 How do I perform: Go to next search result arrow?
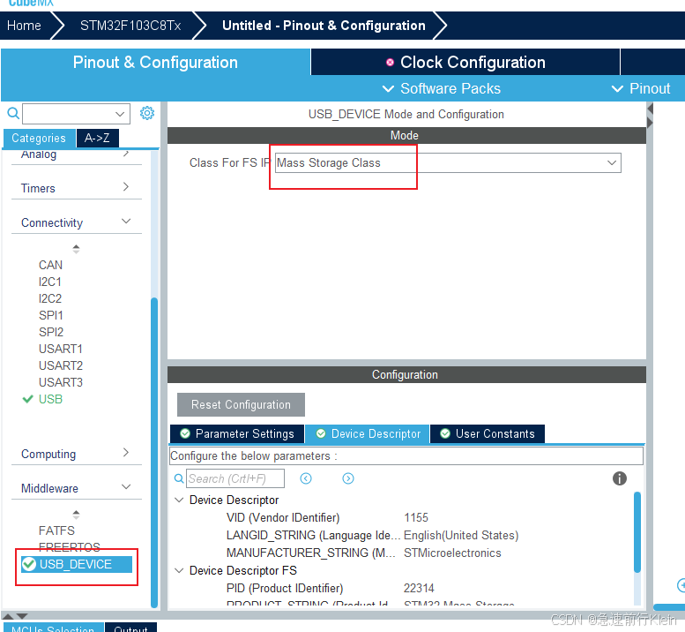pyautogui.click(x=348, y=478)
